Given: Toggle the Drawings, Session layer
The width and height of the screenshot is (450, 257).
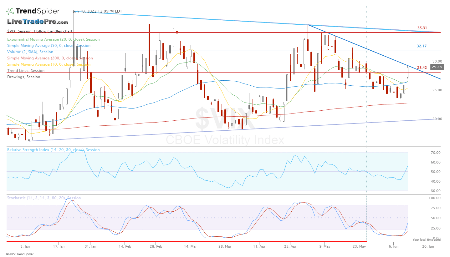Looking at the screenshot, I should point(23,77).
